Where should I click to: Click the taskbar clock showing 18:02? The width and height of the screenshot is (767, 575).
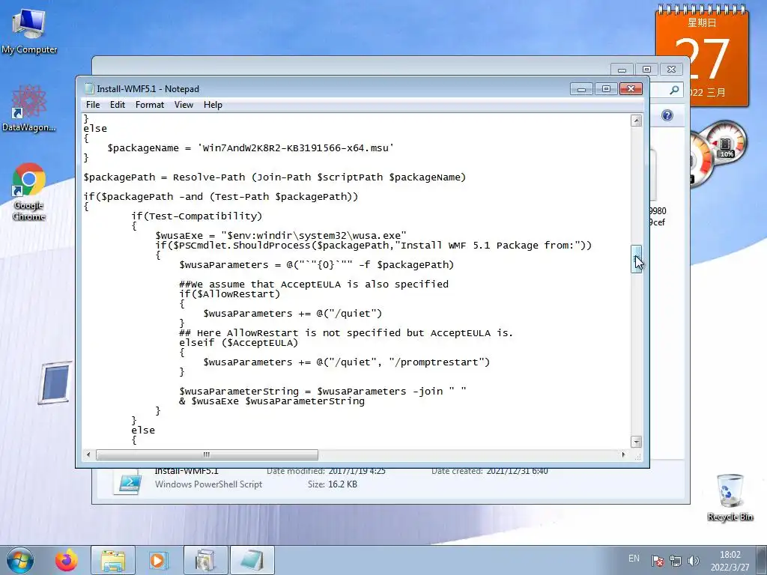click(730, 561)
